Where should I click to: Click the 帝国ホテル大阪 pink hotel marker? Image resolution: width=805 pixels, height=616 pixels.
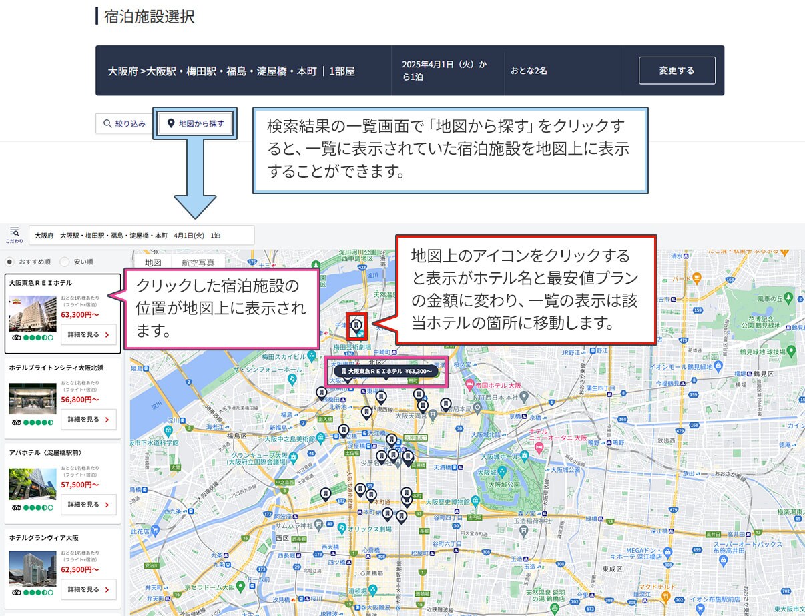tap(470, 385)
